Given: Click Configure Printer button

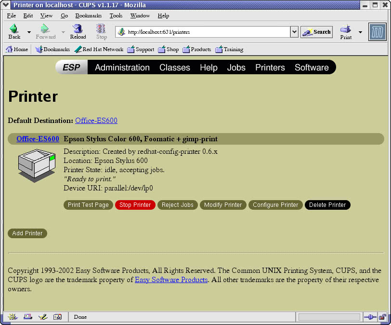Looking at the screenshot, I should (275, 205).
